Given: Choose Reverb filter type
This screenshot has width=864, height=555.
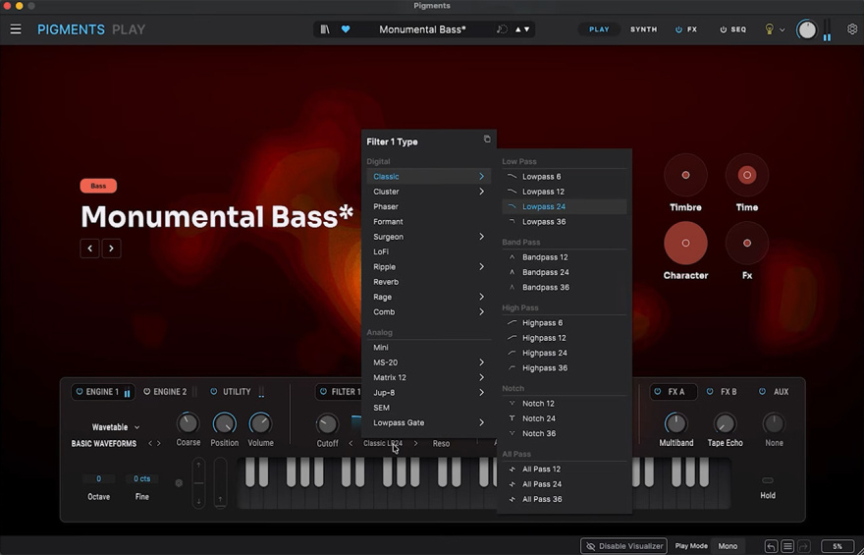Looking at the screenshot, I should click(x=429, y=282).
